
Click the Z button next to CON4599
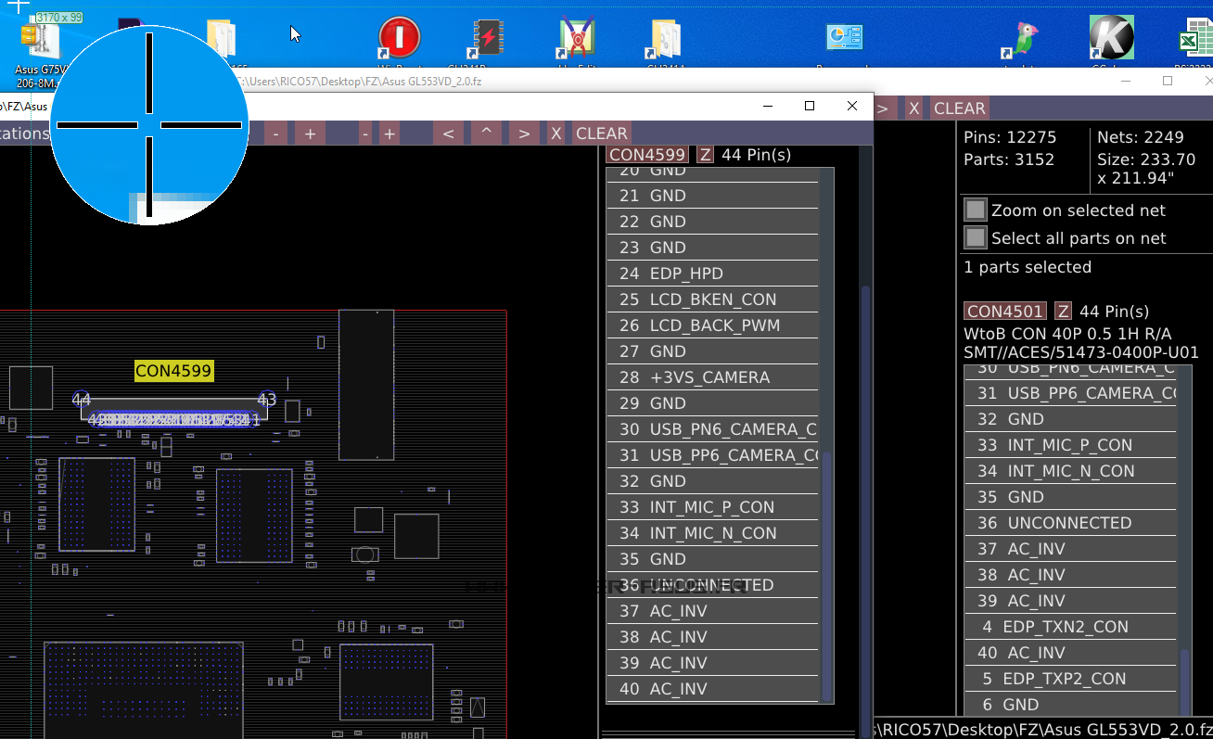point(706,155)
